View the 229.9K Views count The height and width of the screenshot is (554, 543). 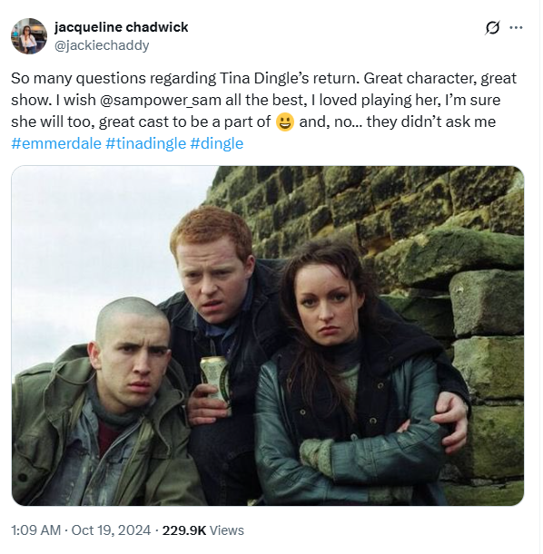(203, 530)
